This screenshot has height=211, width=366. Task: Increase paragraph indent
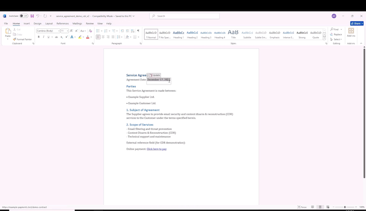(127, 31)
